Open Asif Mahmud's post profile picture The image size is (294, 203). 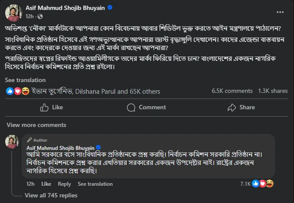[x=14, y=12]
